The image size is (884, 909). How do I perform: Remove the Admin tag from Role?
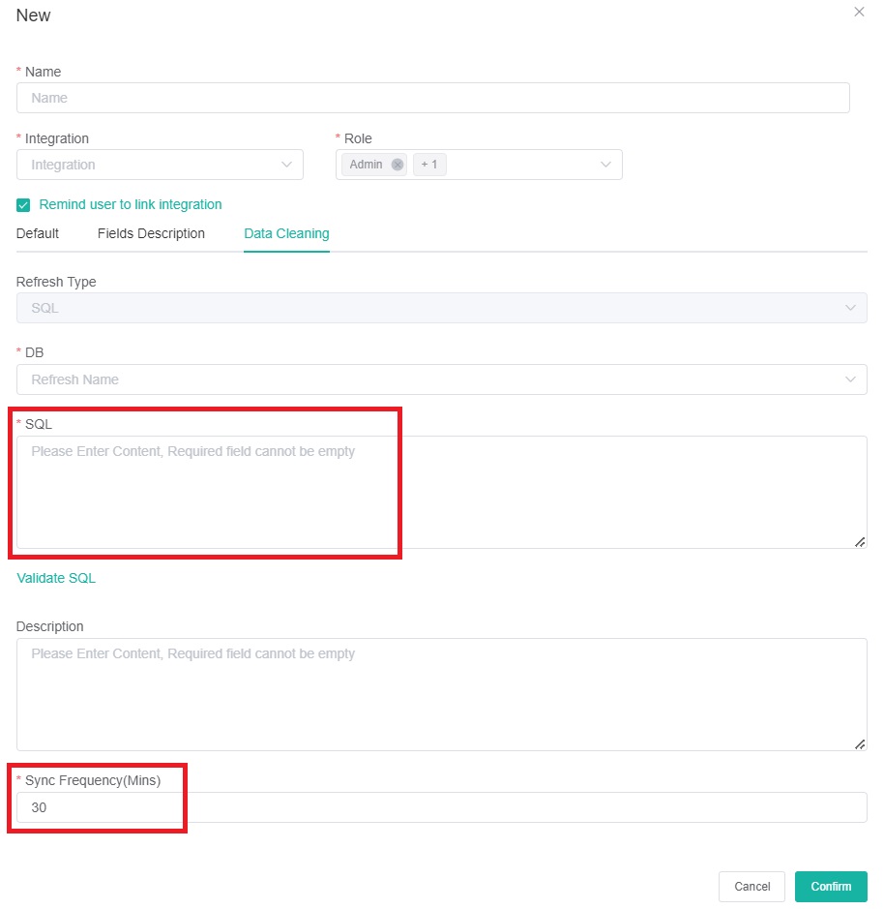398,165
